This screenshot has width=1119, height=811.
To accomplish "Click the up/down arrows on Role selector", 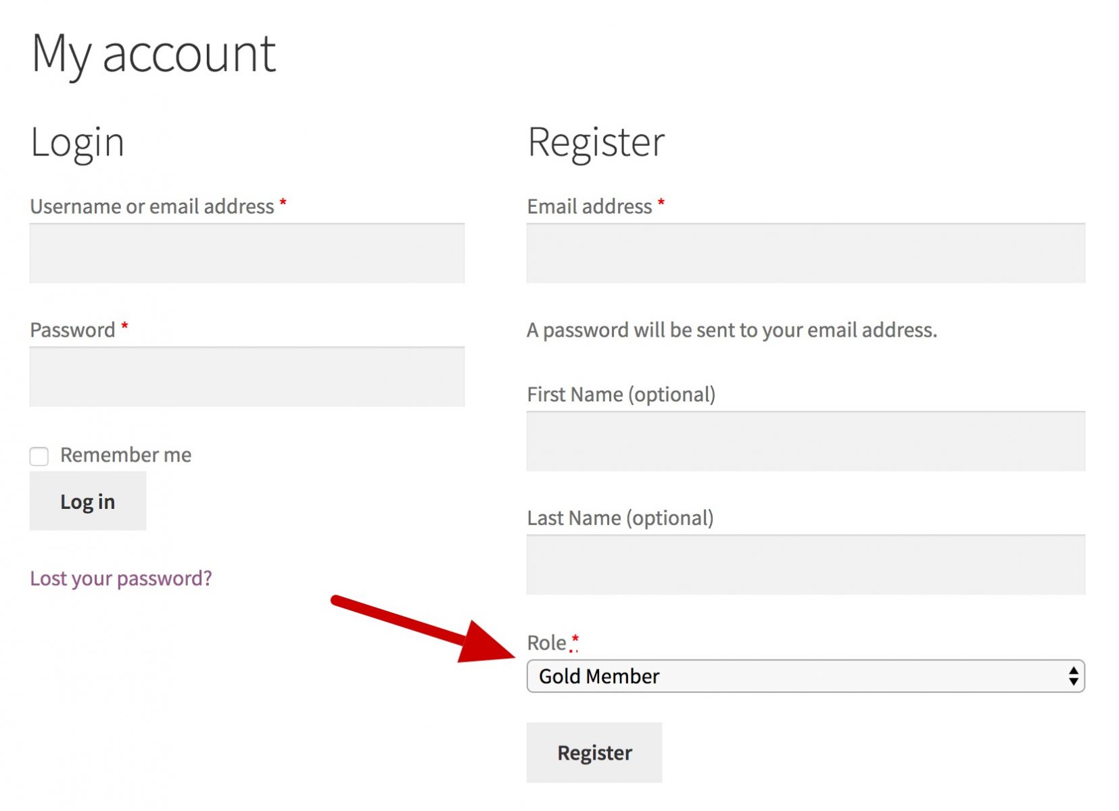I will (x=1070, y=675).
